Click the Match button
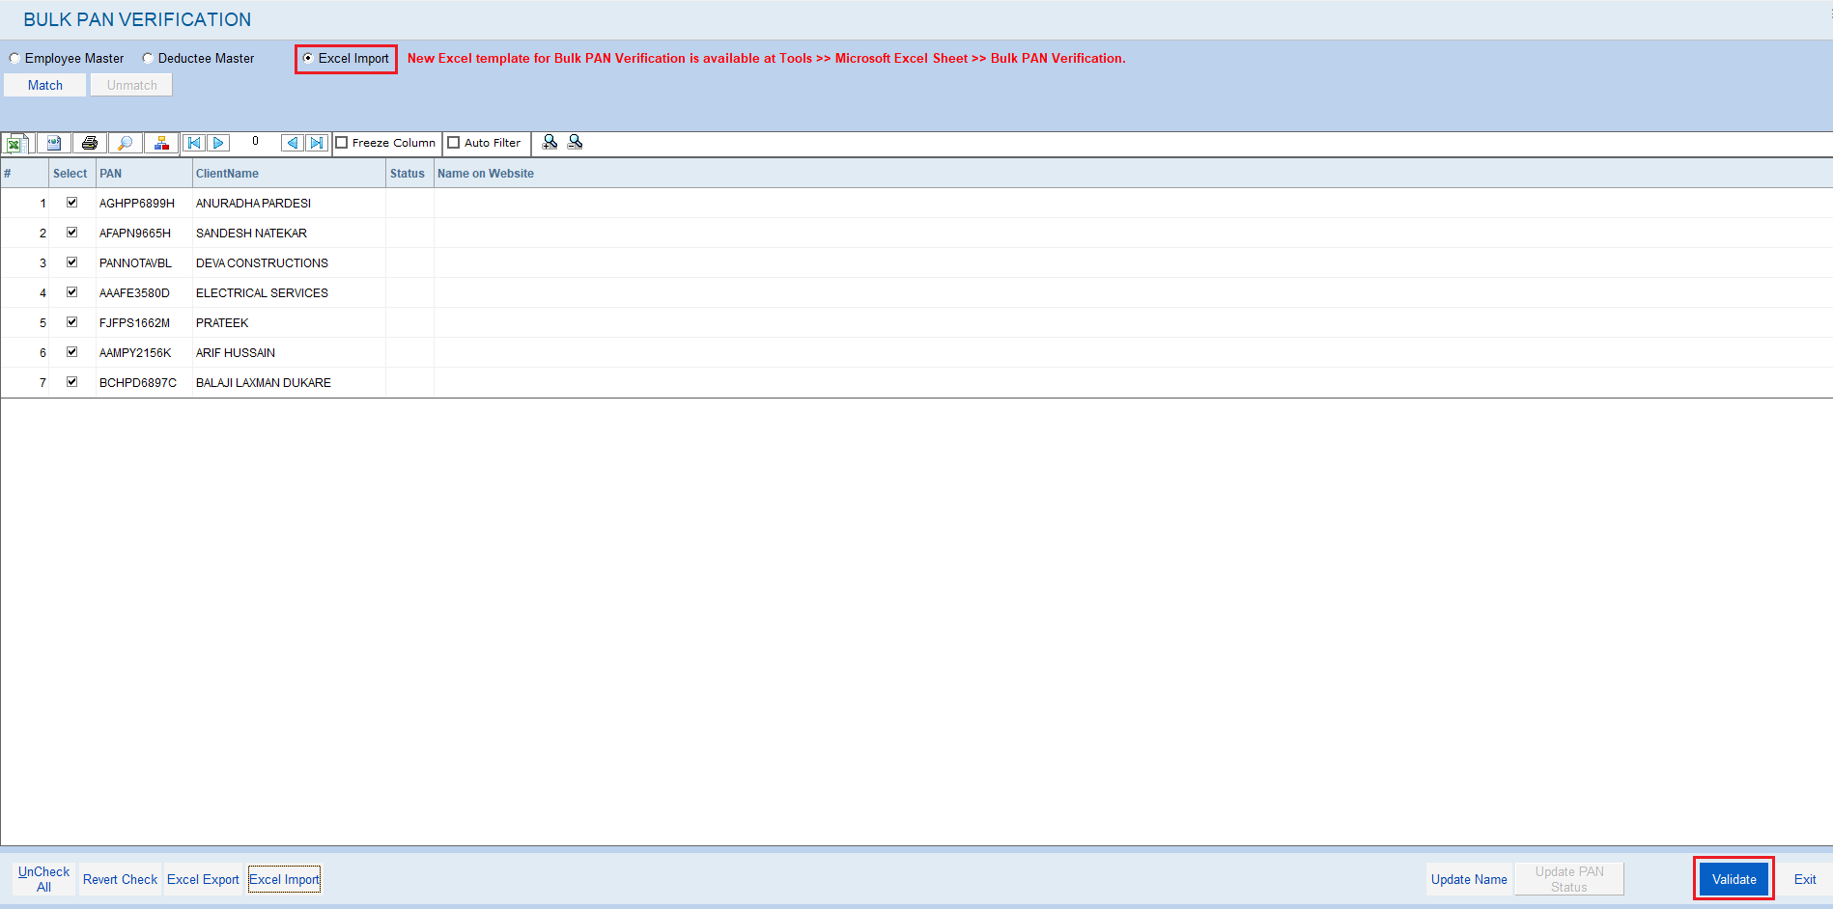The height and width of the screenshot is (909, 1833). 45,85
